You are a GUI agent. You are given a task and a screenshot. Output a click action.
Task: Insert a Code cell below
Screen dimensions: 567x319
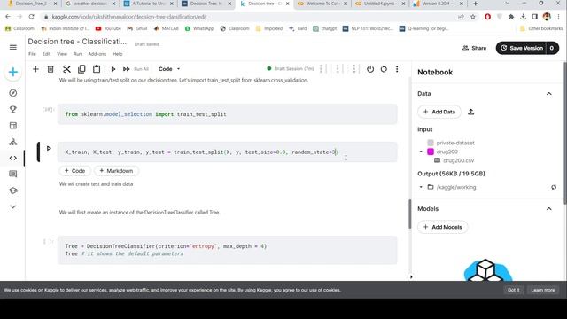point(74,171)
